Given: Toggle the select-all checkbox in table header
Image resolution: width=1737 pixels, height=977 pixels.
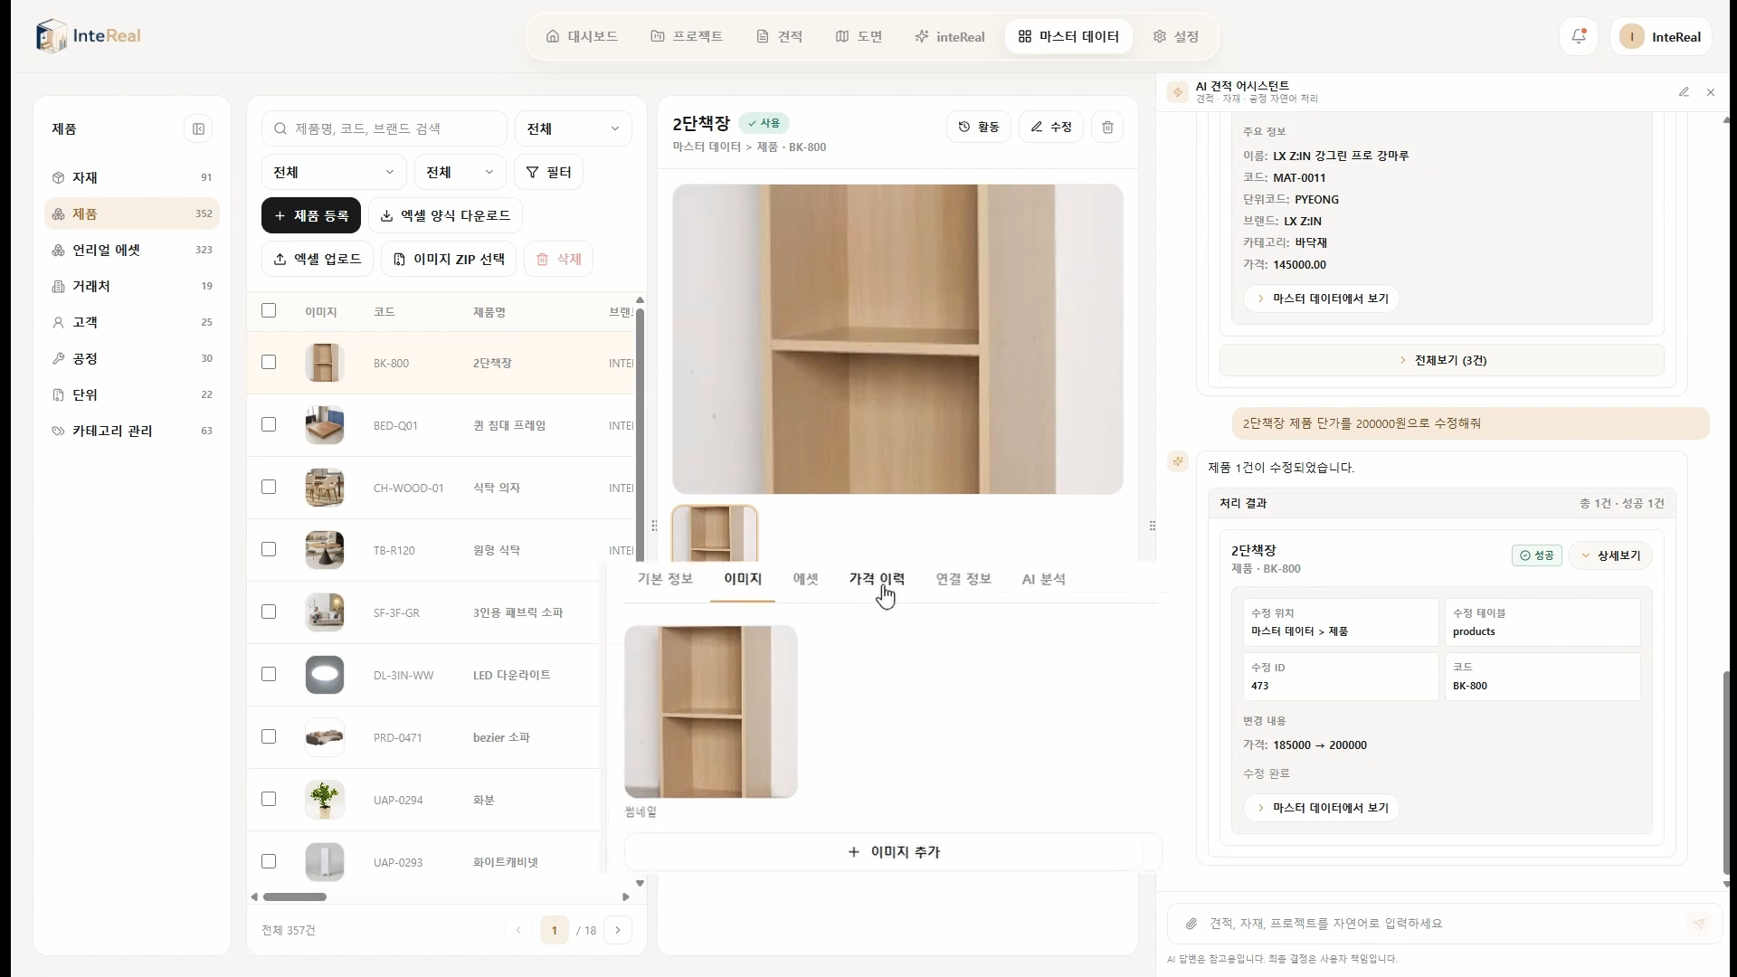Looking at the screenshot, I should 269,310.
